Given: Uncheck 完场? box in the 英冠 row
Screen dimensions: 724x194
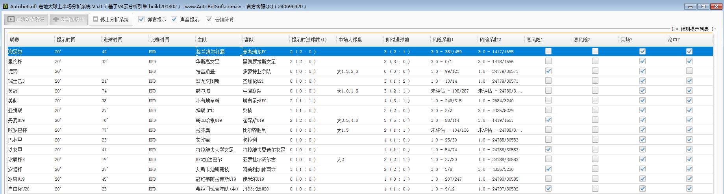Looking at the screenshot, I should [x=642, y=91].
